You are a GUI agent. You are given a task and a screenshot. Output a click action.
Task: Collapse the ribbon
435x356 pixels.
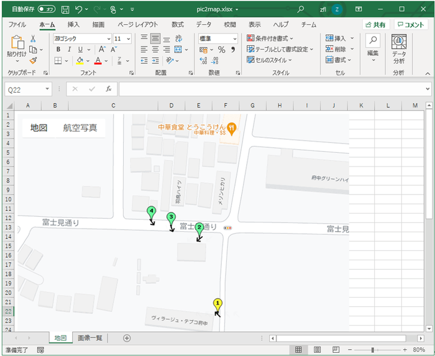click(x=428, y=73)
